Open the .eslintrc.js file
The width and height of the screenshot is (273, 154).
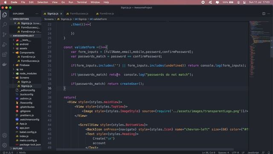click(26, 98)
